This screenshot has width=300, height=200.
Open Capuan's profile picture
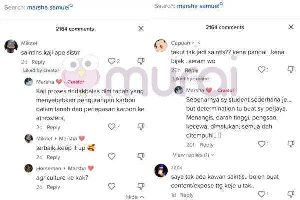tap(161, 46)
